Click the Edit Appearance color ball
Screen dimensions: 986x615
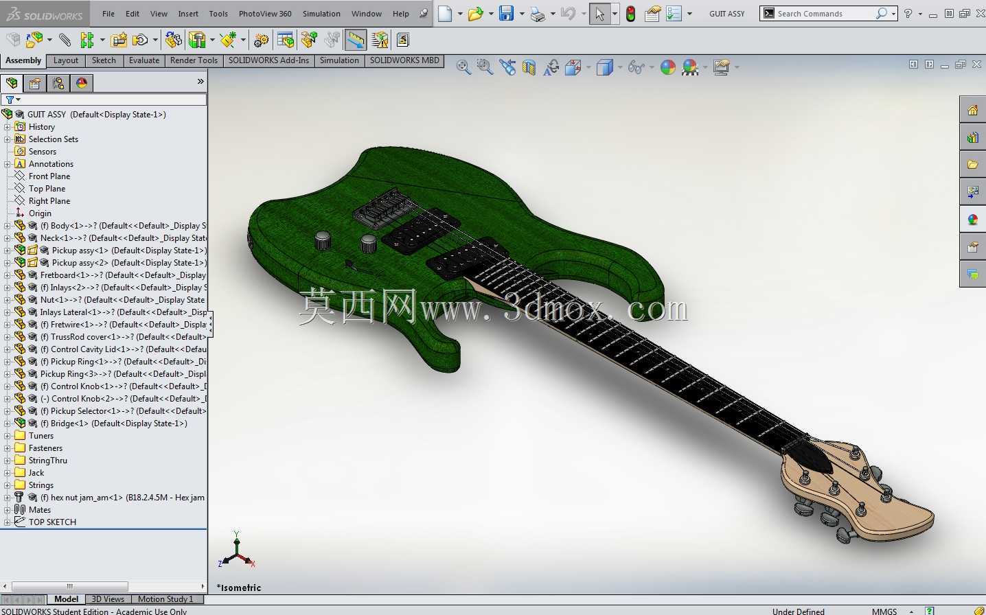(667, 67)
